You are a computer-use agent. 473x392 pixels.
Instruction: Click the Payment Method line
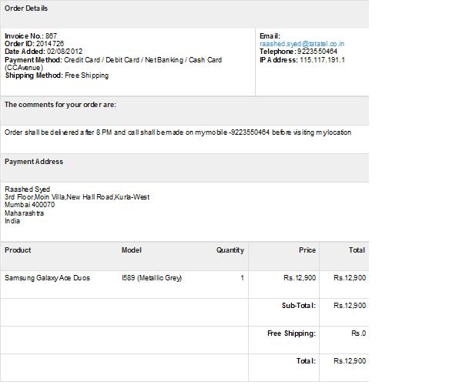click(113, 64)
